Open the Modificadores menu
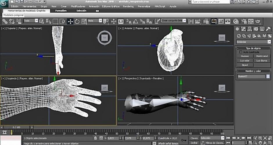Image resolution: width=273 pixels, height=145 pixels. (x=78, y=6)
